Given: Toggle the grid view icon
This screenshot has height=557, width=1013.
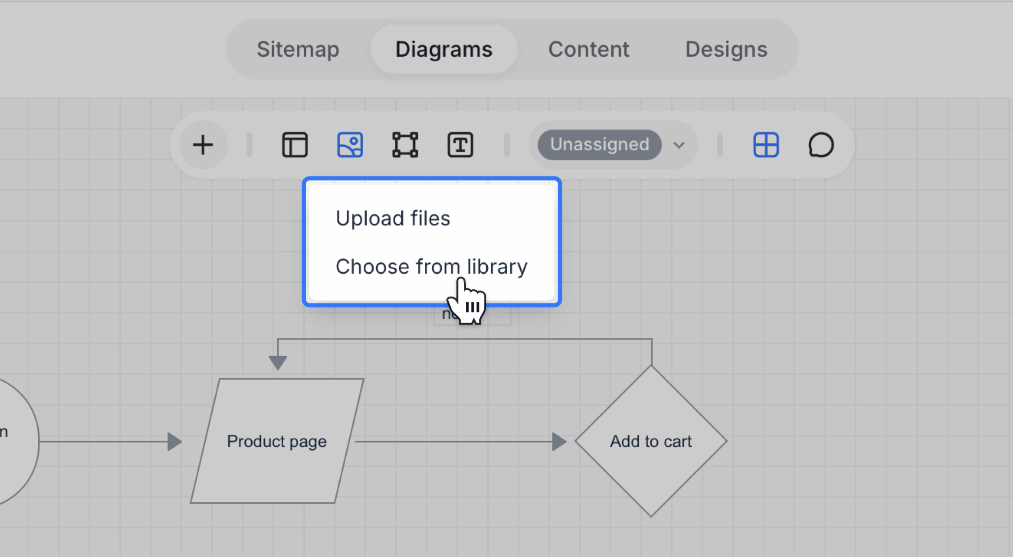Looking at the screenshot, I should pyautogui.click(x=766, y=145).
